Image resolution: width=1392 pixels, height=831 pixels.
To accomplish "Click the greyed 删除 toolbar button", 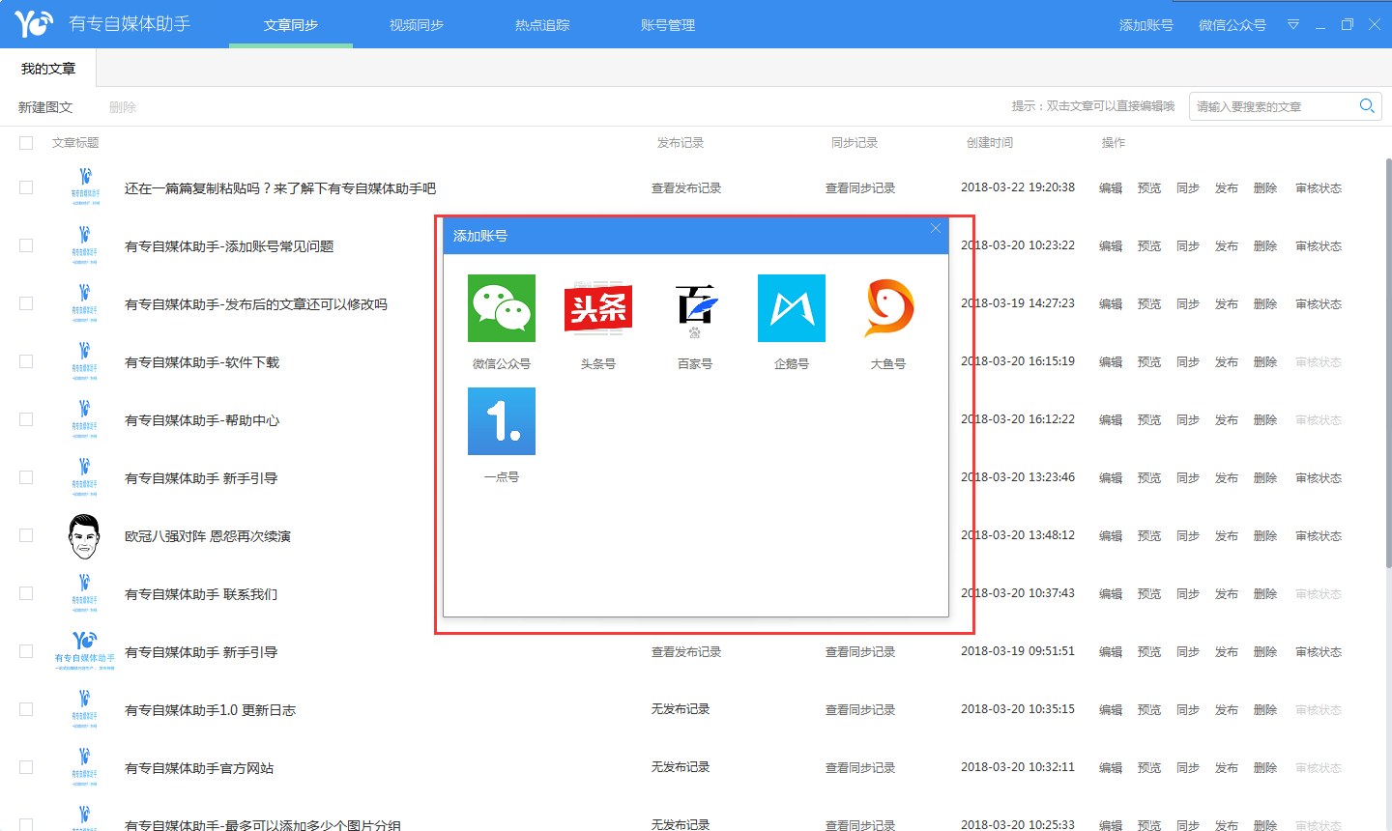I will pos(123,107).
